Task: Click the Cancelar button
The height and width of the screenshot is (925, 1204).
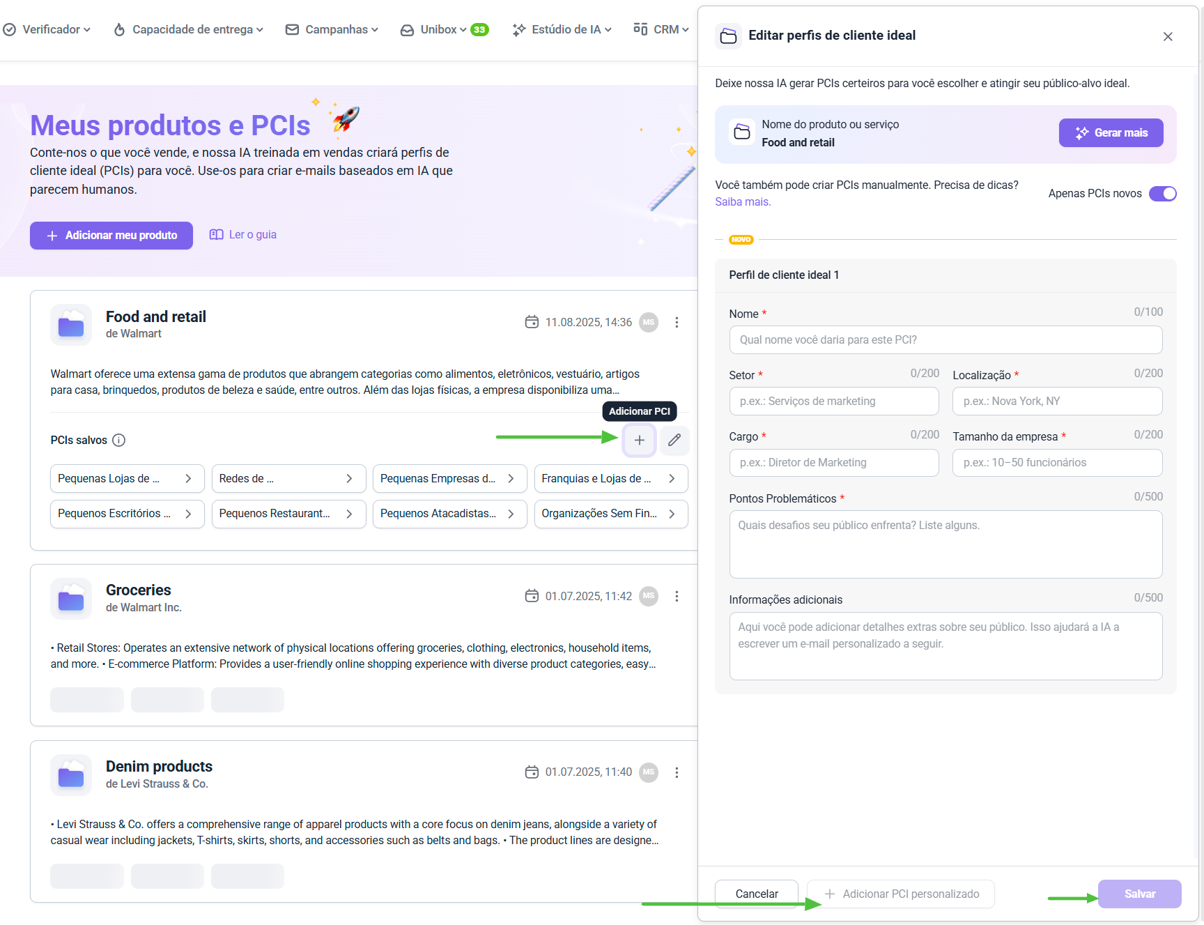Action: 757,894
